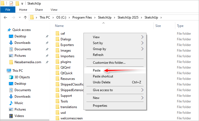Click the pin icon next to Nesabamedia.com
Screen dimensions: 199x121
point(47,62)
